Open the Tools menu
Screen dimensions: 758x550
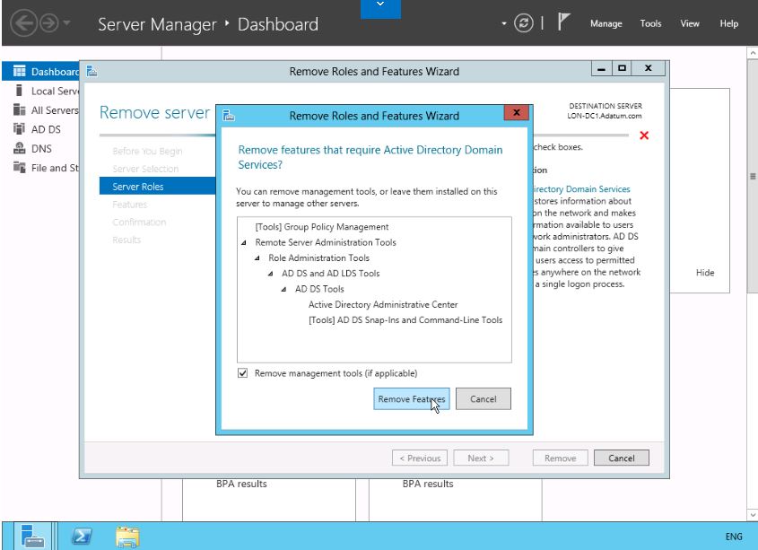(x=651, y=24)
